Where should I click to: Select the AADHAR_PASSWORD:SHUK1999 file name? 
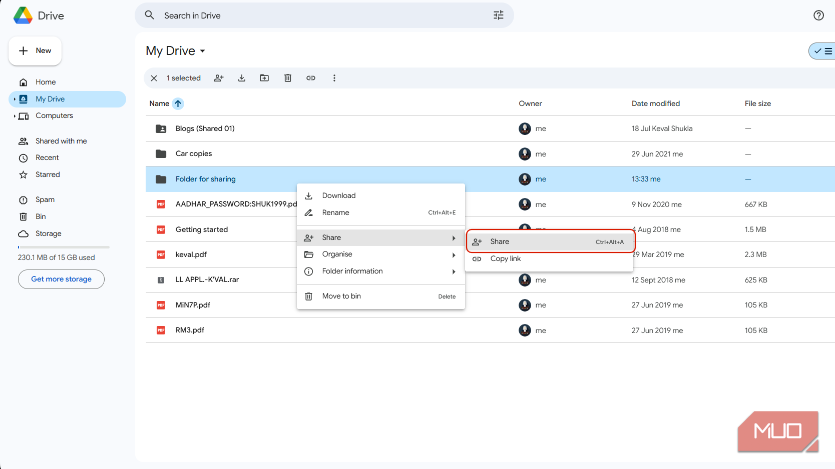(x=236, y=204)
